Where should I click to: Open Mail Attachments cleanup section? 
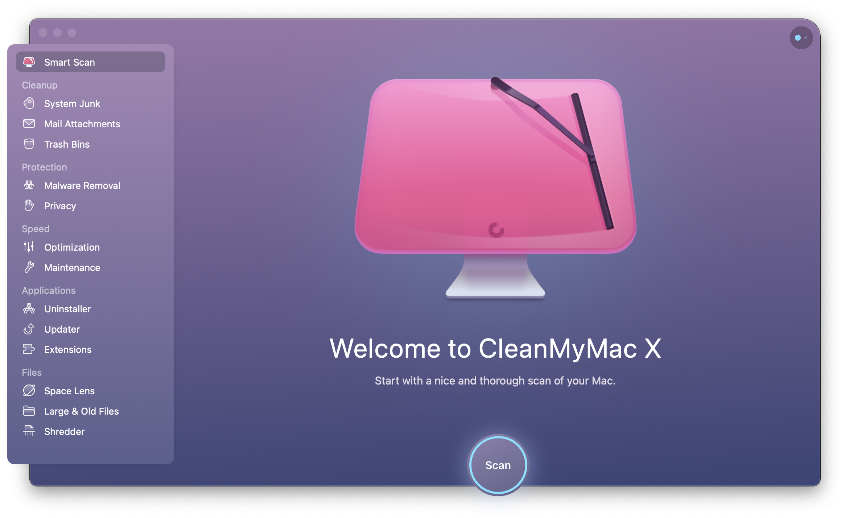[83, 124]
